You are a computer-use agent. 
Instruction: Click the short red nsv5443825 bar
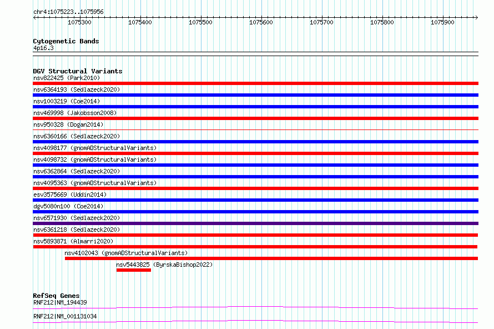coord(134,270)
